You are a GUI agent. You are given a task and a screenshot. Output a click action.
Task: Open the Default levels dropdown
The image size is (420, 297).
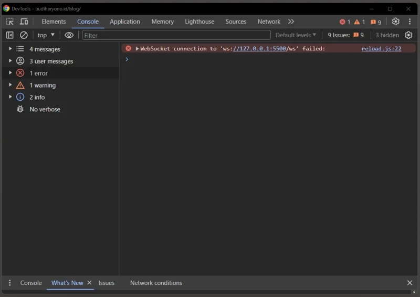click(x=296, y=35)
